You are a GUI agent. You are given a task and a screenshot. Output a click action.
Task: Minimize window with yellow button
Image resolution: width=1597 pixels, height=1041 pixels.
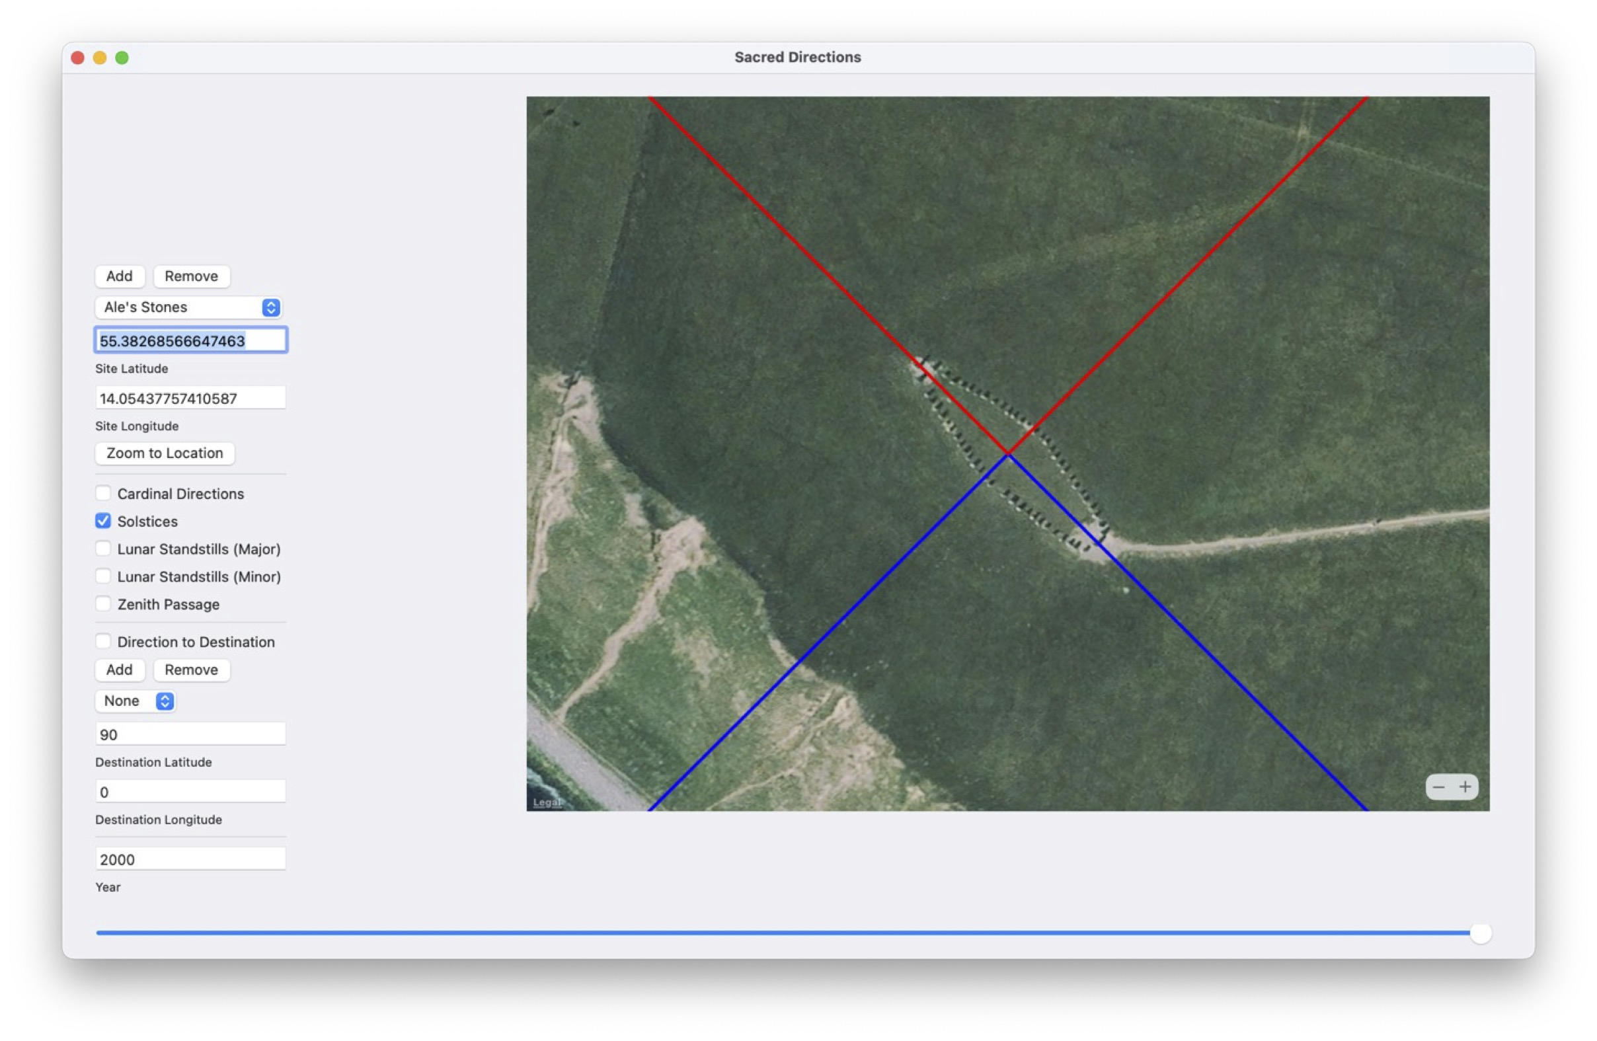tap(100, 58)
